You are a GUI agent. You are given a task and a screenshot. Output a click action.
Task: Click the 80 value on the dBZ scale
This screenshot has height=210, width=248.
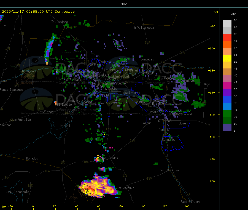click(235, 20)
